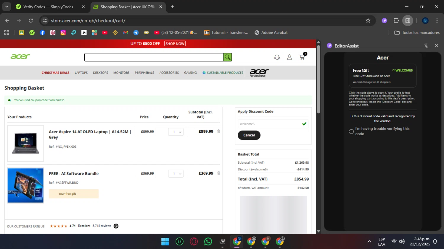The image size is (444, 249).
Task: Close the EditorAssist side panel
Action: pyautogui.click(x=437, y=45)
